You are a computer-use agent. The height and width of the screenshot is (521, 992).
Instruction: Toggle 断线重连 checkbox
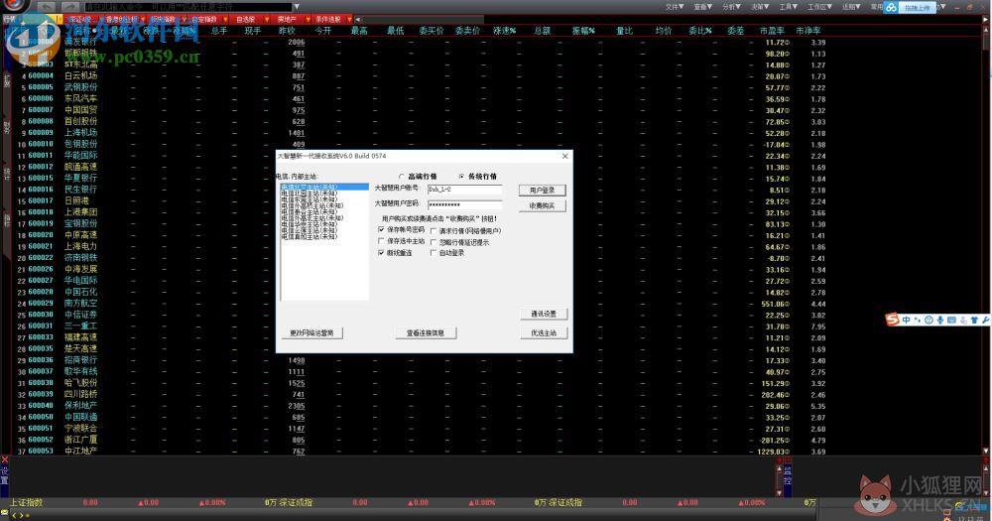tap(381, 253)
